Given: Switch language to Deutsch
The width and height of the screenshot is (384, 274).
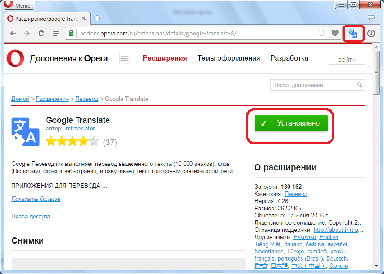Looking at the screenshot, I should [337, 259].
